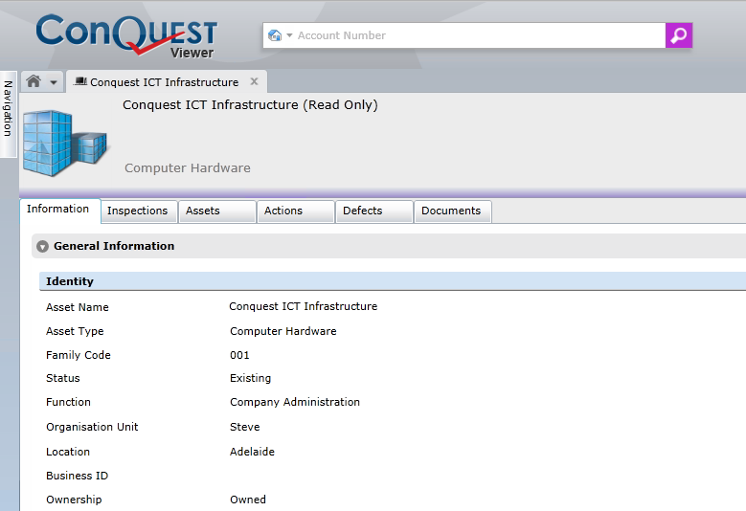Open the search type dropdown arrow
The height and width of the screenshot is (511, 746).
pyautogui.click(x=289, y=35)
